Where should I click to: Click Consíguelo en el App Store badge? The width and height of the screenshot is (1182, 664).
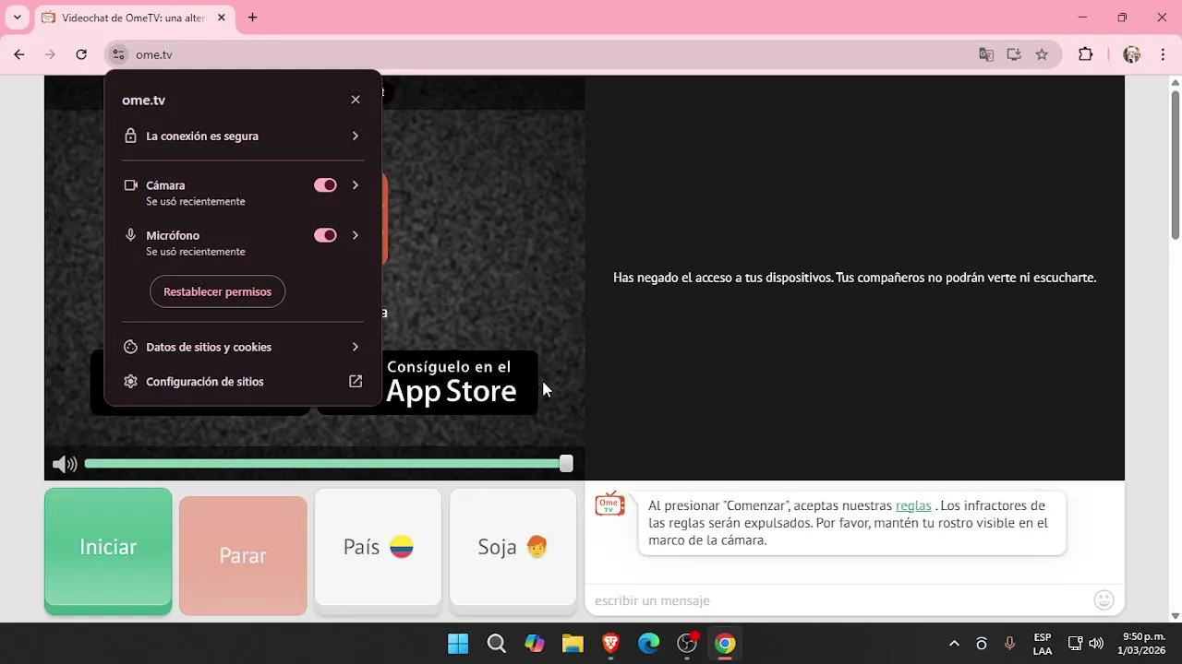click(x=428, y=382)
